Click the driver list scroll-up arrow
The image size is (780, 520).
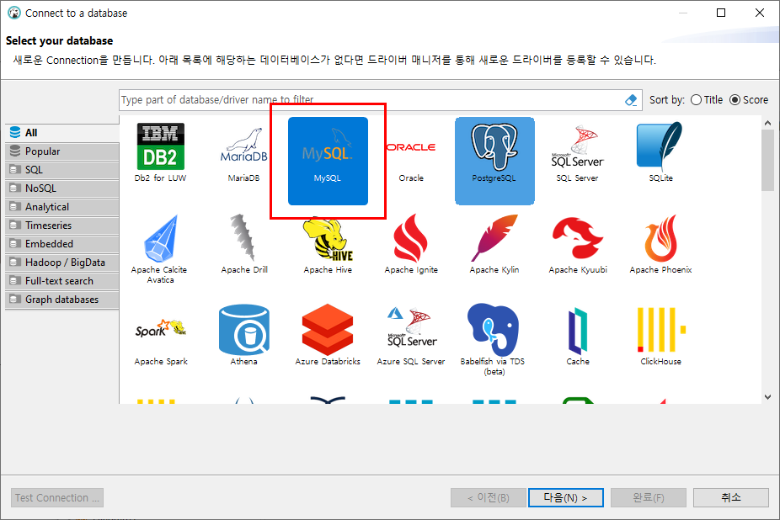(767, 123)
